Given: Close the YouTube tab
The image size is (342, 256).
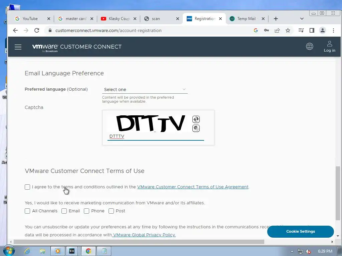Looking at the screenshot, I should (49, 19).
